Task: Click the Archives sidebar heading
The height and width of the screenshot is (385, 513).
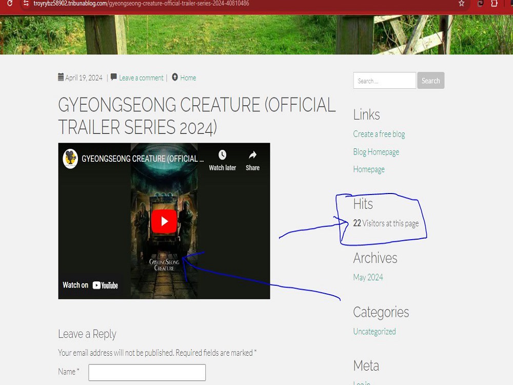Action: (x=376, y=258)
